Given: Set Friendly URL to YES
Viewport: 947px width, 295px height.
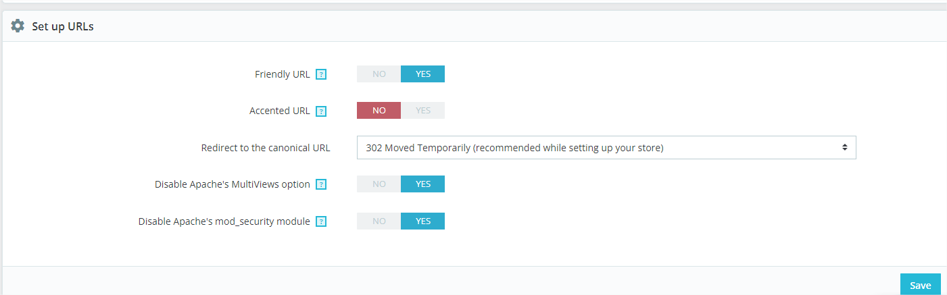Looking at the screenshot, I should click(x=422, y=74).
